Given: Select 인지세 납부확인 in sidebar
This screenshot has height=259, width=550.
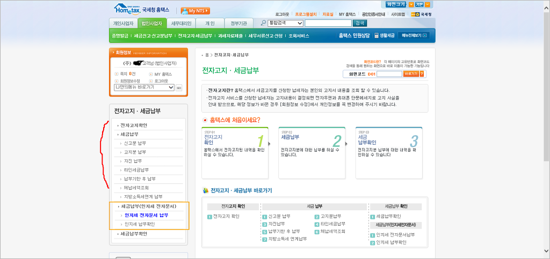Looking at the screenshot, I should click(x=140, y=224).
